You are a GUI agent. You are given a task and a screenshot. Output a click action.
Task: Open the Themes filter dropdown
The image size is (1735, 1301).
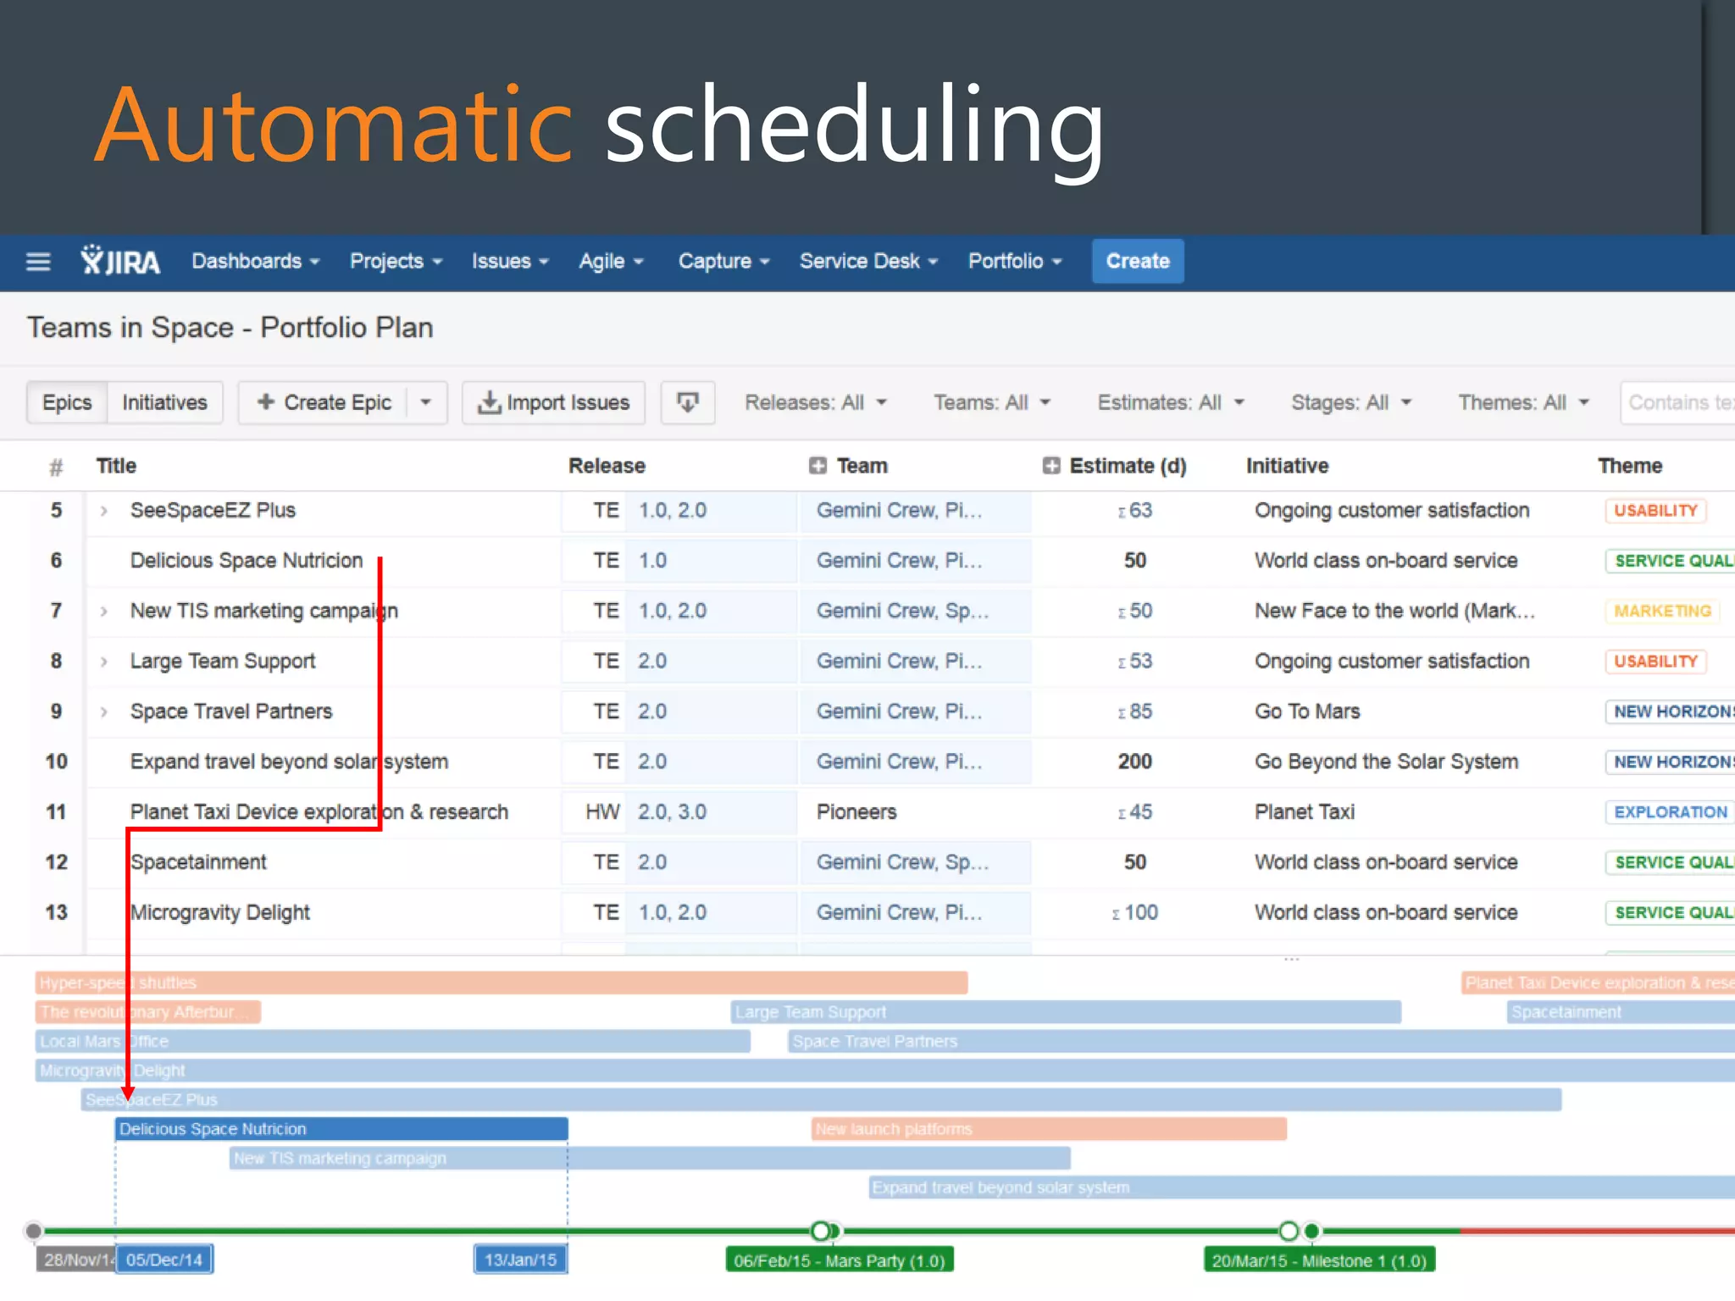1523,402
